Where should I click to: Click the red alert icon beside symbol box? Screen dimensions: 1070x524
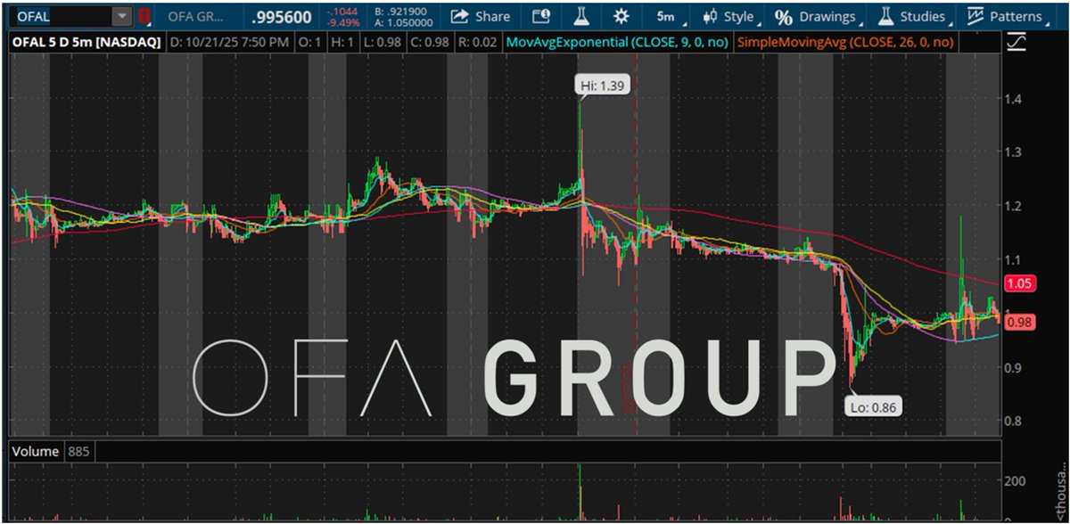point(144,16)
